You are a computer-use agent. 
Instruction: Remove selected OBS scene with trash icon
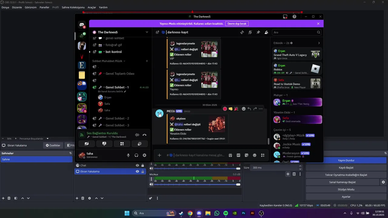(9, 198)
